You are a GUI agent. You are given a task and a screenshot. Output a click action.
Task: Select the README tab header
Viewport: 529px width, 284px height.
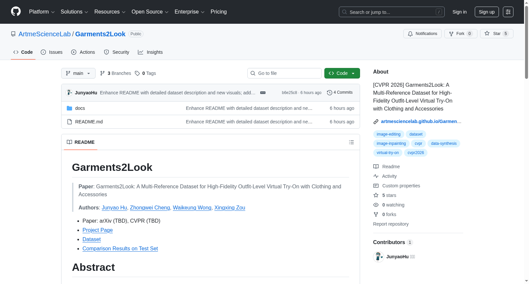tap(81, 142)
